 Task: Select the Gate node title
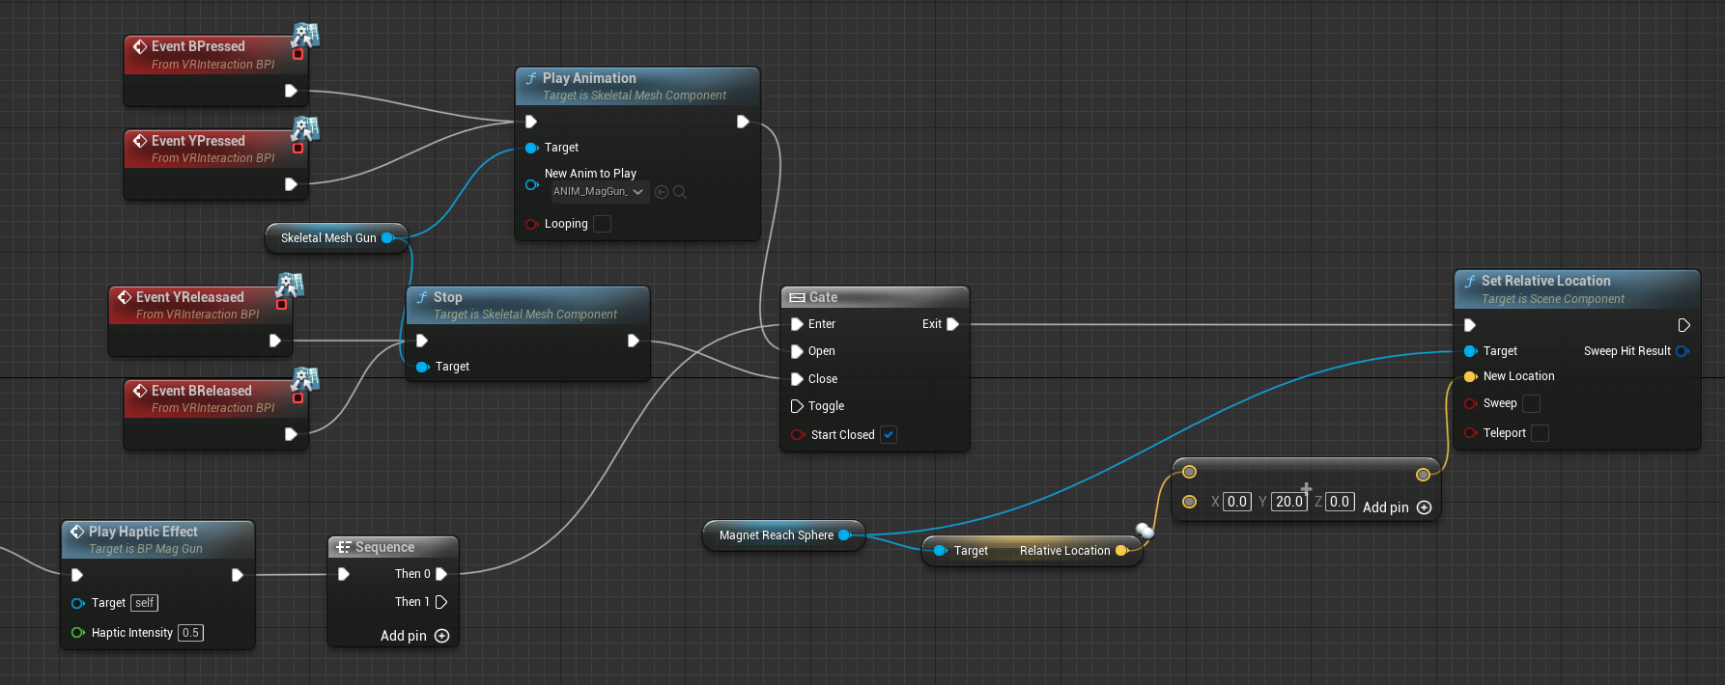pos(823,297)
